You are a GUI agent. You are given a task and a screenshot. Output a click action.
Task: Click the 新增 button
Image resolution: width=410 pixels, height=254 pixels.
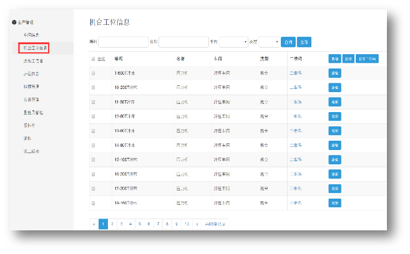[334, 59]
